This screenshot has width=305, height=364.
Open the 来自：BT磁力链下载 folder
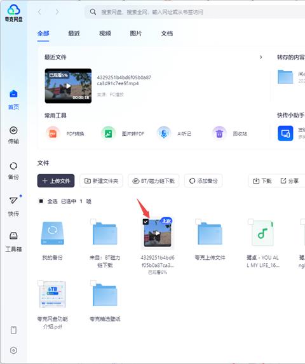(105, 234)
